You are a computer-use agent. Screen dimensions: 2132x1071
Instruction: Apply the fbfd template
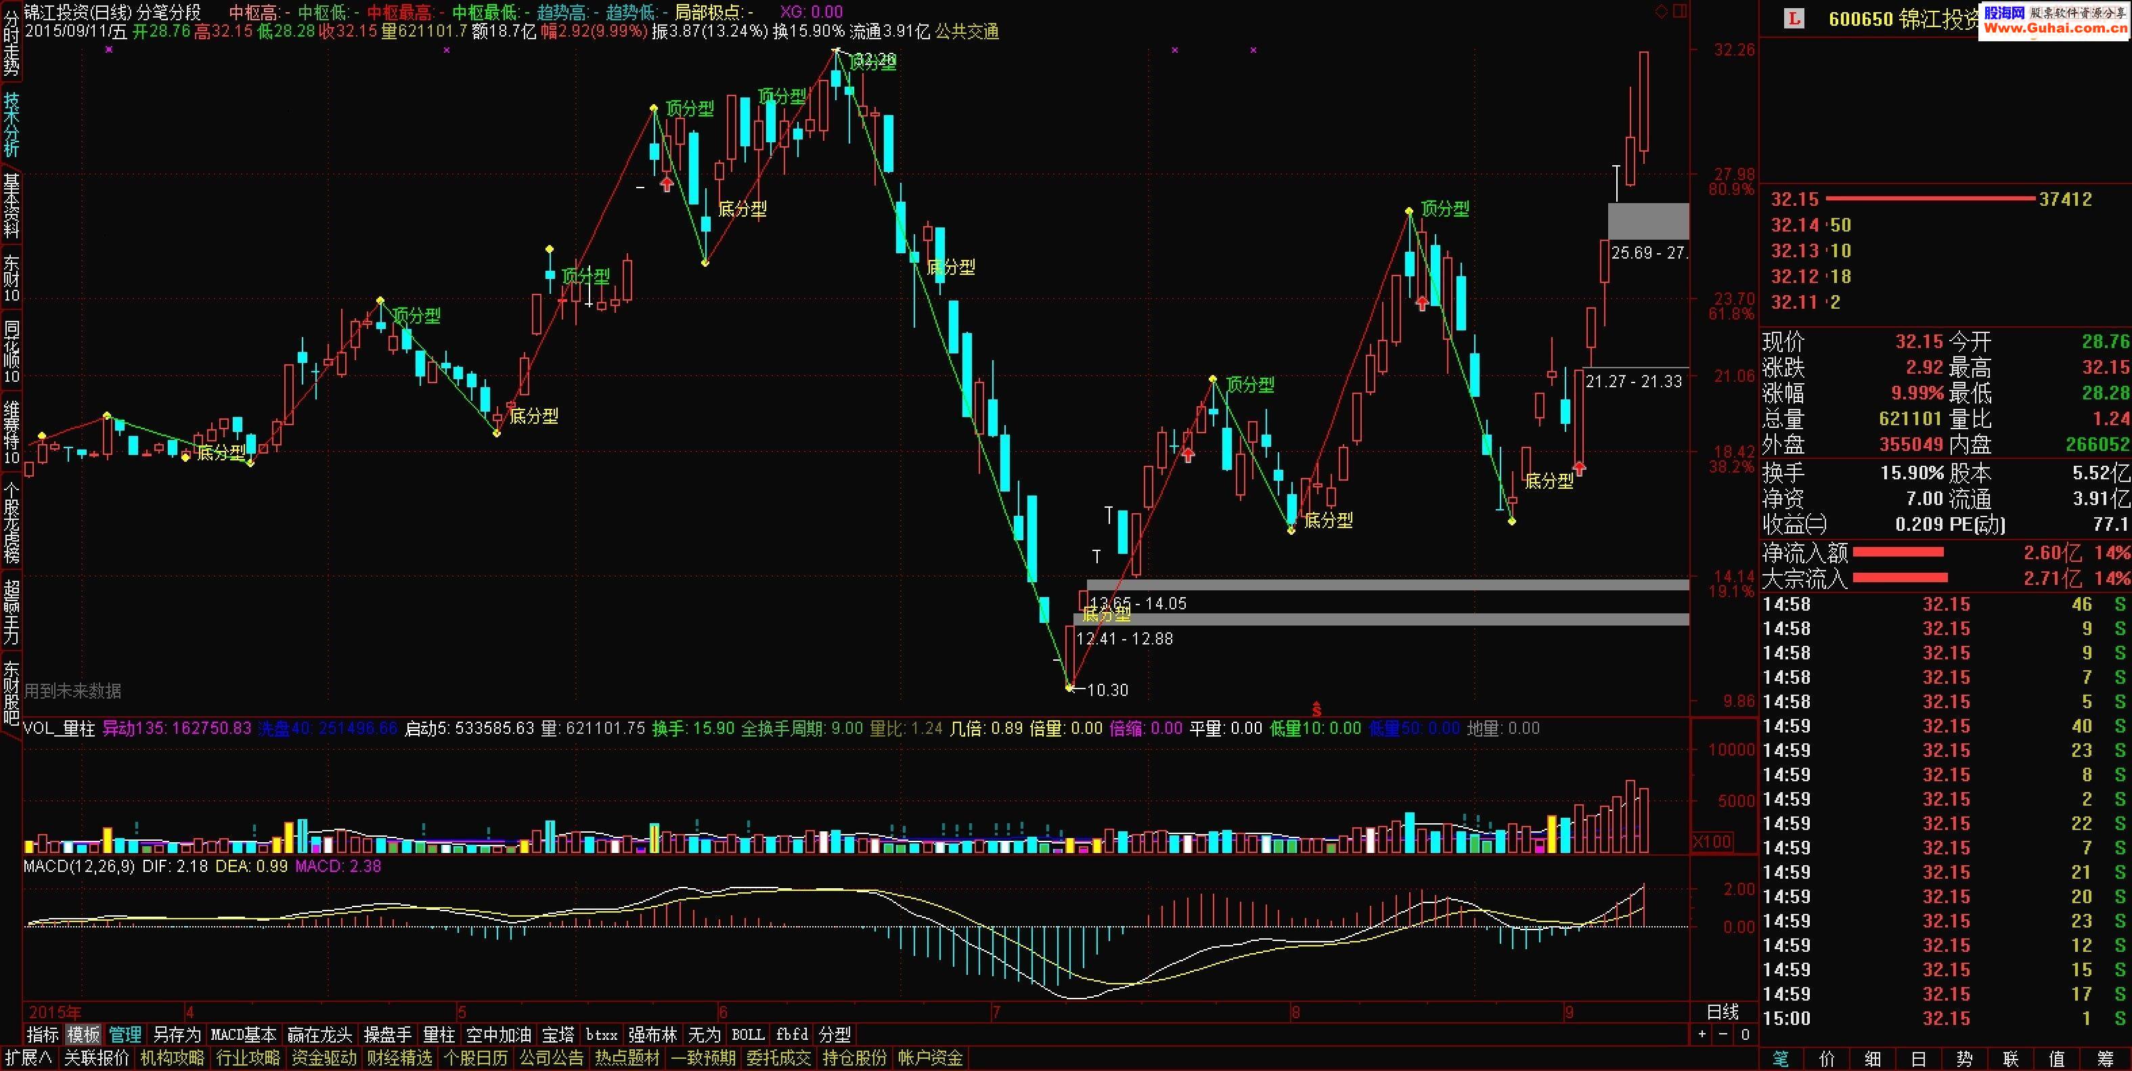tap(791, 1034)
